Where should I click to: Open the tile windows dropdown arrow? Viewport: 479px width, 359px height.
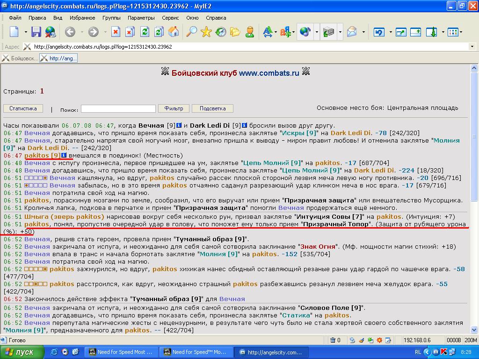(461, 32)
